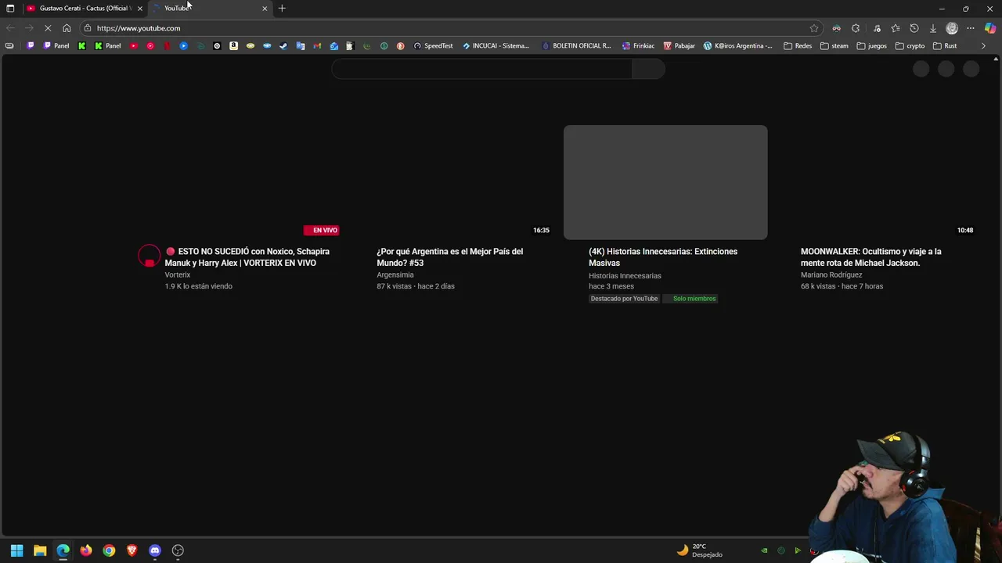
Task: Add this page to favorites star
Action: tap(814, 28)
